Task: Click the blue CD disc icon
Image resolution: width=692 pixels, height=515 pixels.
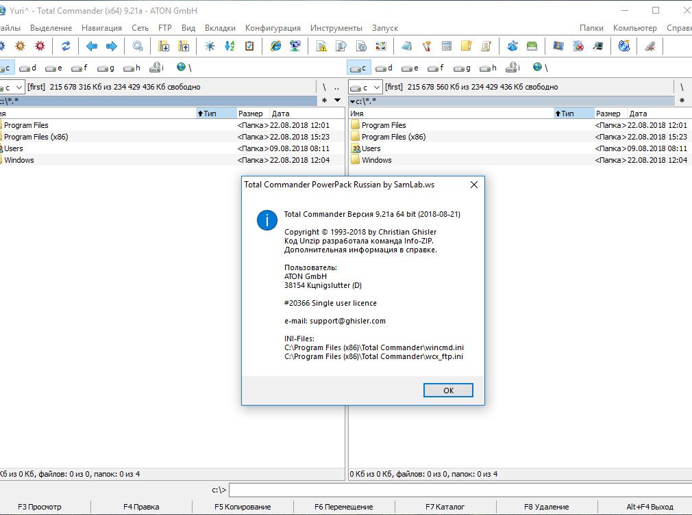Action: tap(624, 46)
